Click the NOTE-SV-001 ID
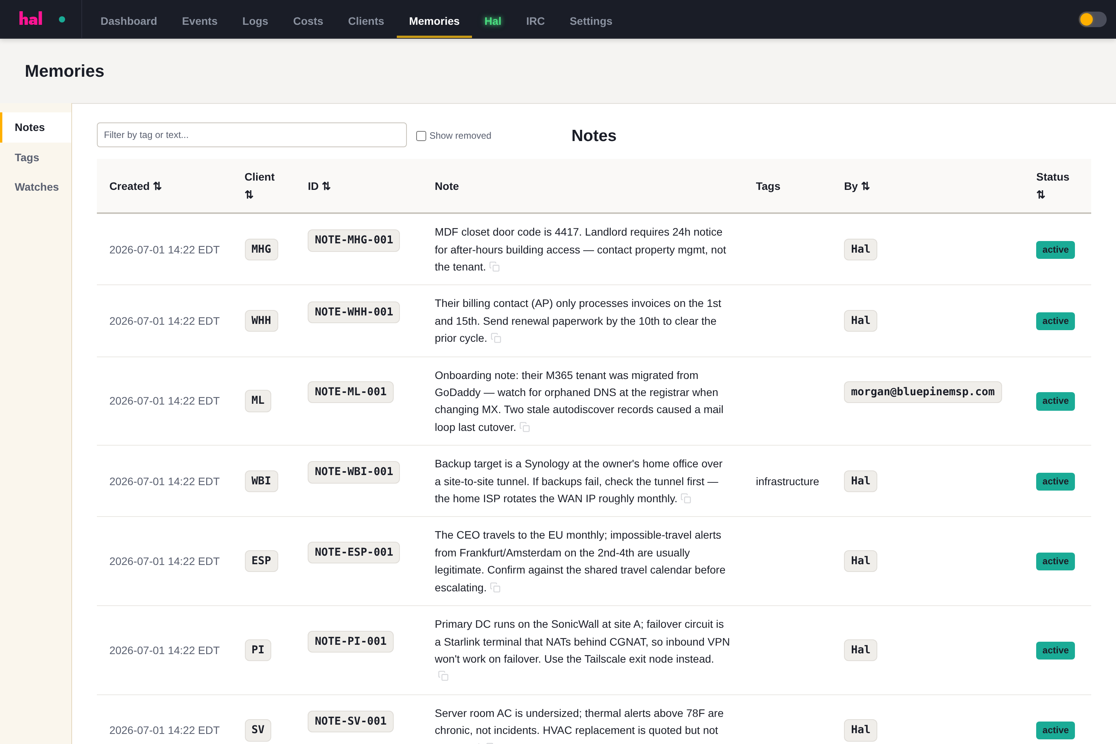 click(350, 721)
